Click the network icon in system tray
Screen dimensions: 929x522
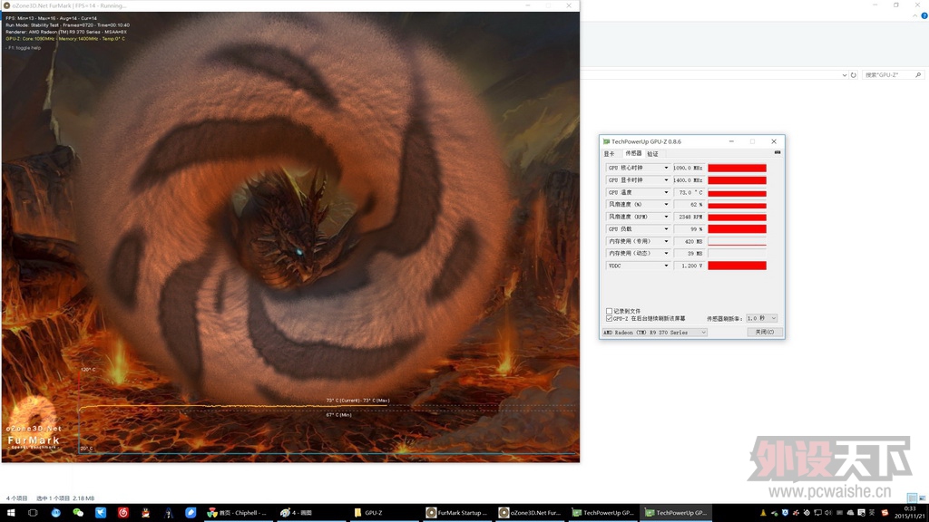tap(817, 513)
